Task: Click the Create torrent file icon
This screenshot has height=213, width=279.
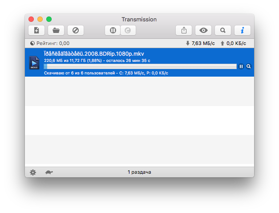Action: (x=36, y=30)
